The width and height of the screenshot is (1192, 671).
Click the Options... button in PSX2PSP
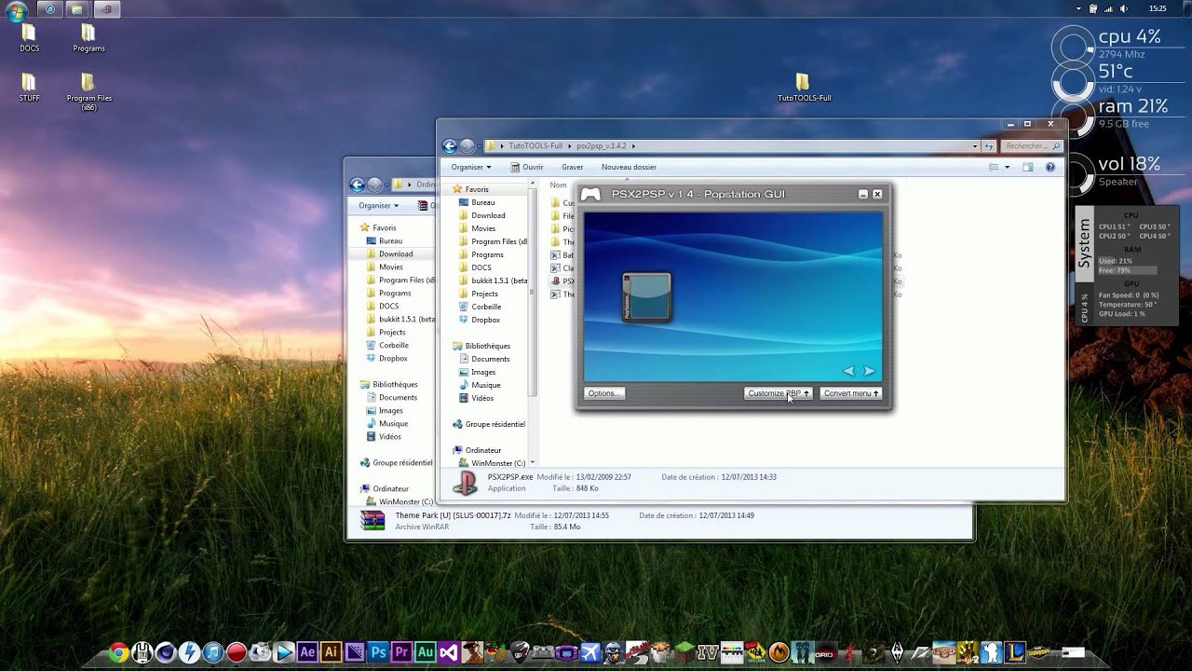603,393
